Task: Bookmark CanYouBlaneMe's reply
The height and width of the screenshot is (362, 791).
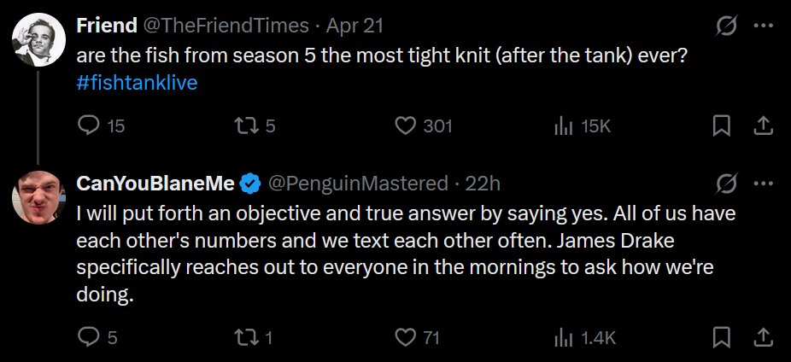Action: 722,338
